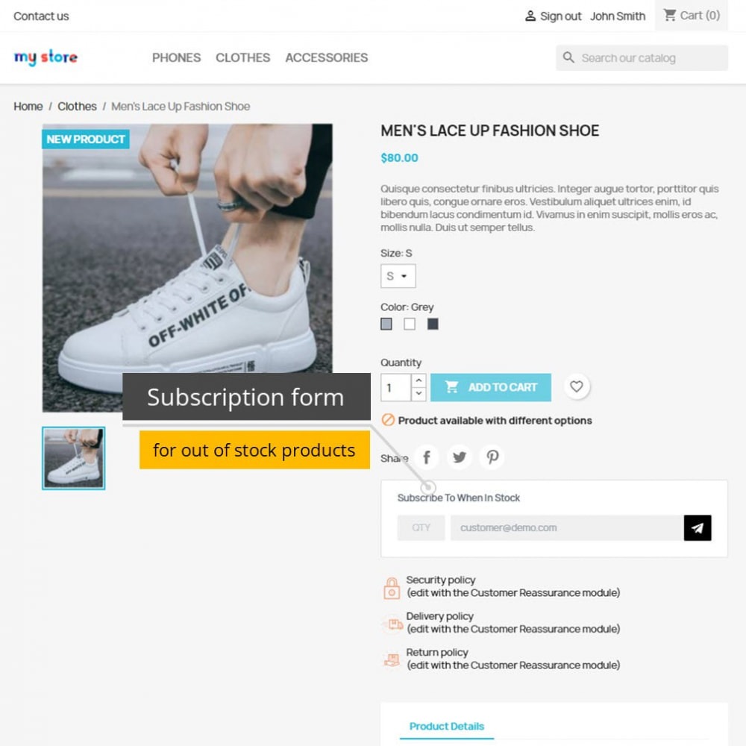
Task: Click the search magnifier icon
Action: [568, 57]
